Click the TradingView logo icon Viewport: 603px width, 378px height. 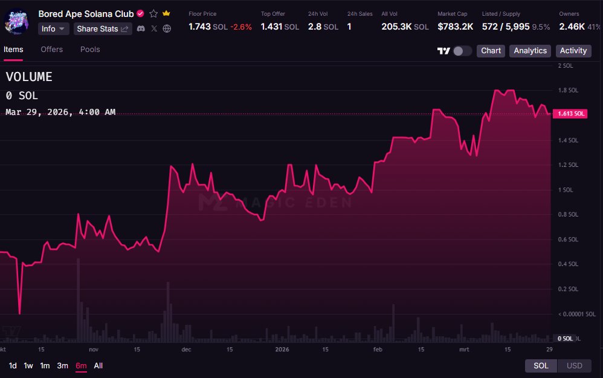click(443, 51)
